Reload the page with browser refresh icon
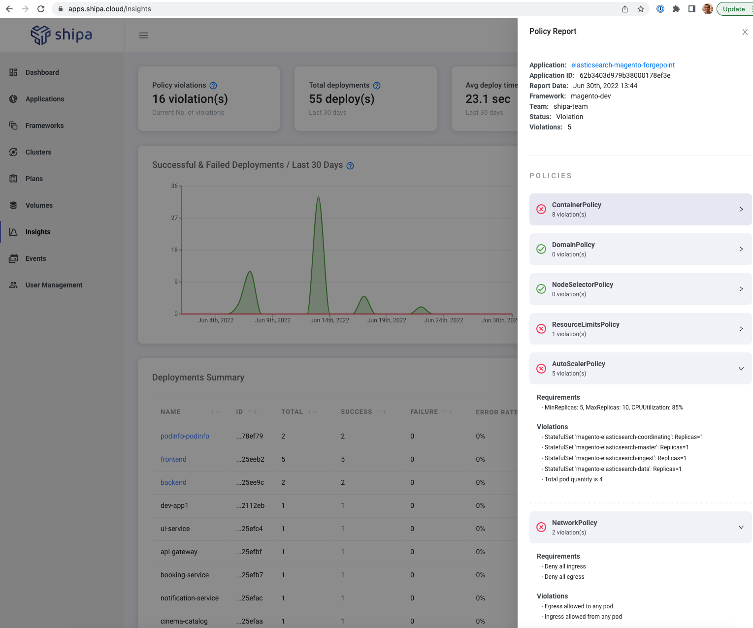753x628 pixels. 41,9
